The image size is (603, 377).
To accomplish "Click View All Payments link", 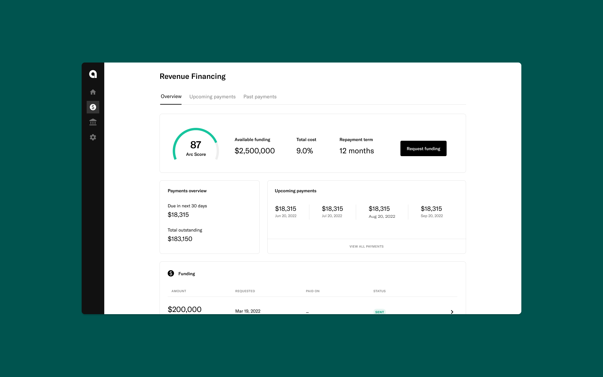I will [366, 246].
